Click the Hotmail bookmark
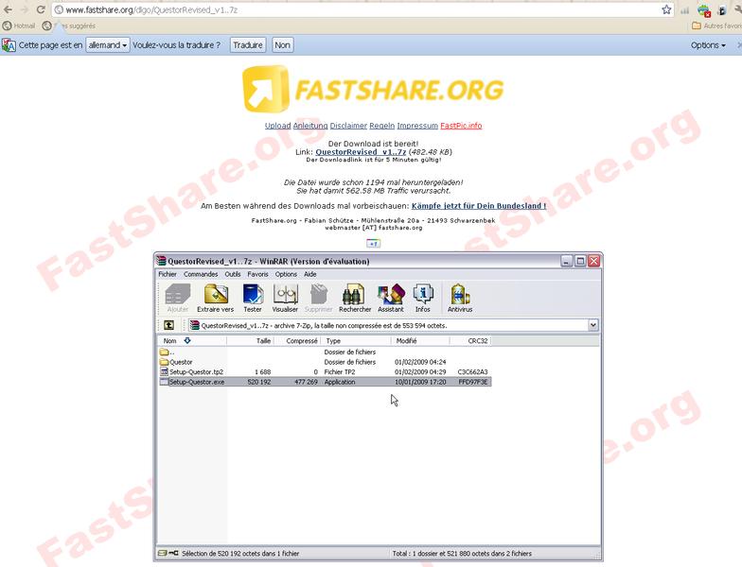The width and height of the screenshot is (742, 567). 19,26
